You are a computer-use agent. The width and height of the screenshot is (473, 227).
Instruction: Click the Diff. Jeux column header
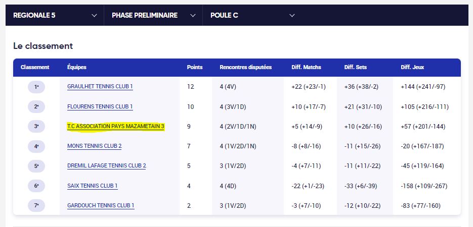(412, 68)
